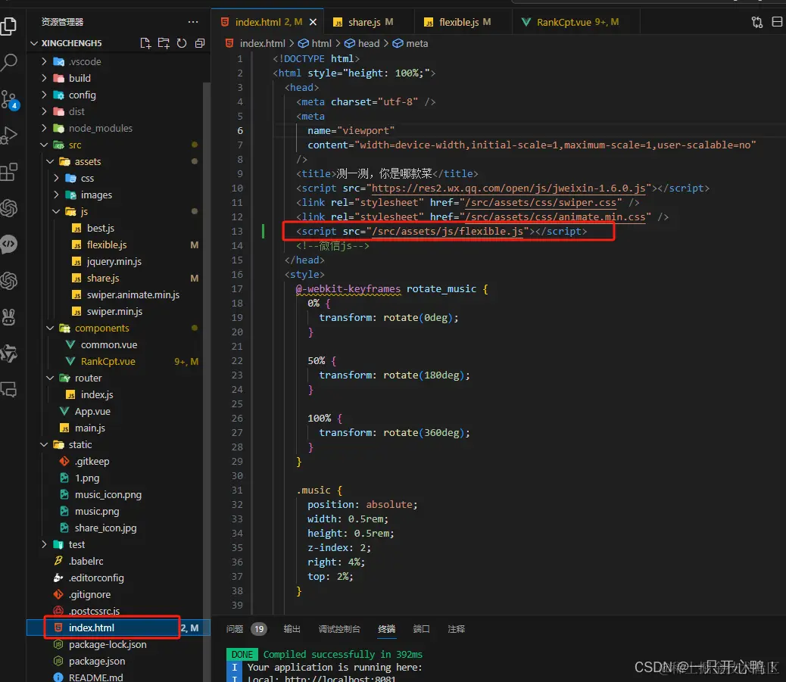
Task: Open the Run and Debug view
Action: [9, 135]
